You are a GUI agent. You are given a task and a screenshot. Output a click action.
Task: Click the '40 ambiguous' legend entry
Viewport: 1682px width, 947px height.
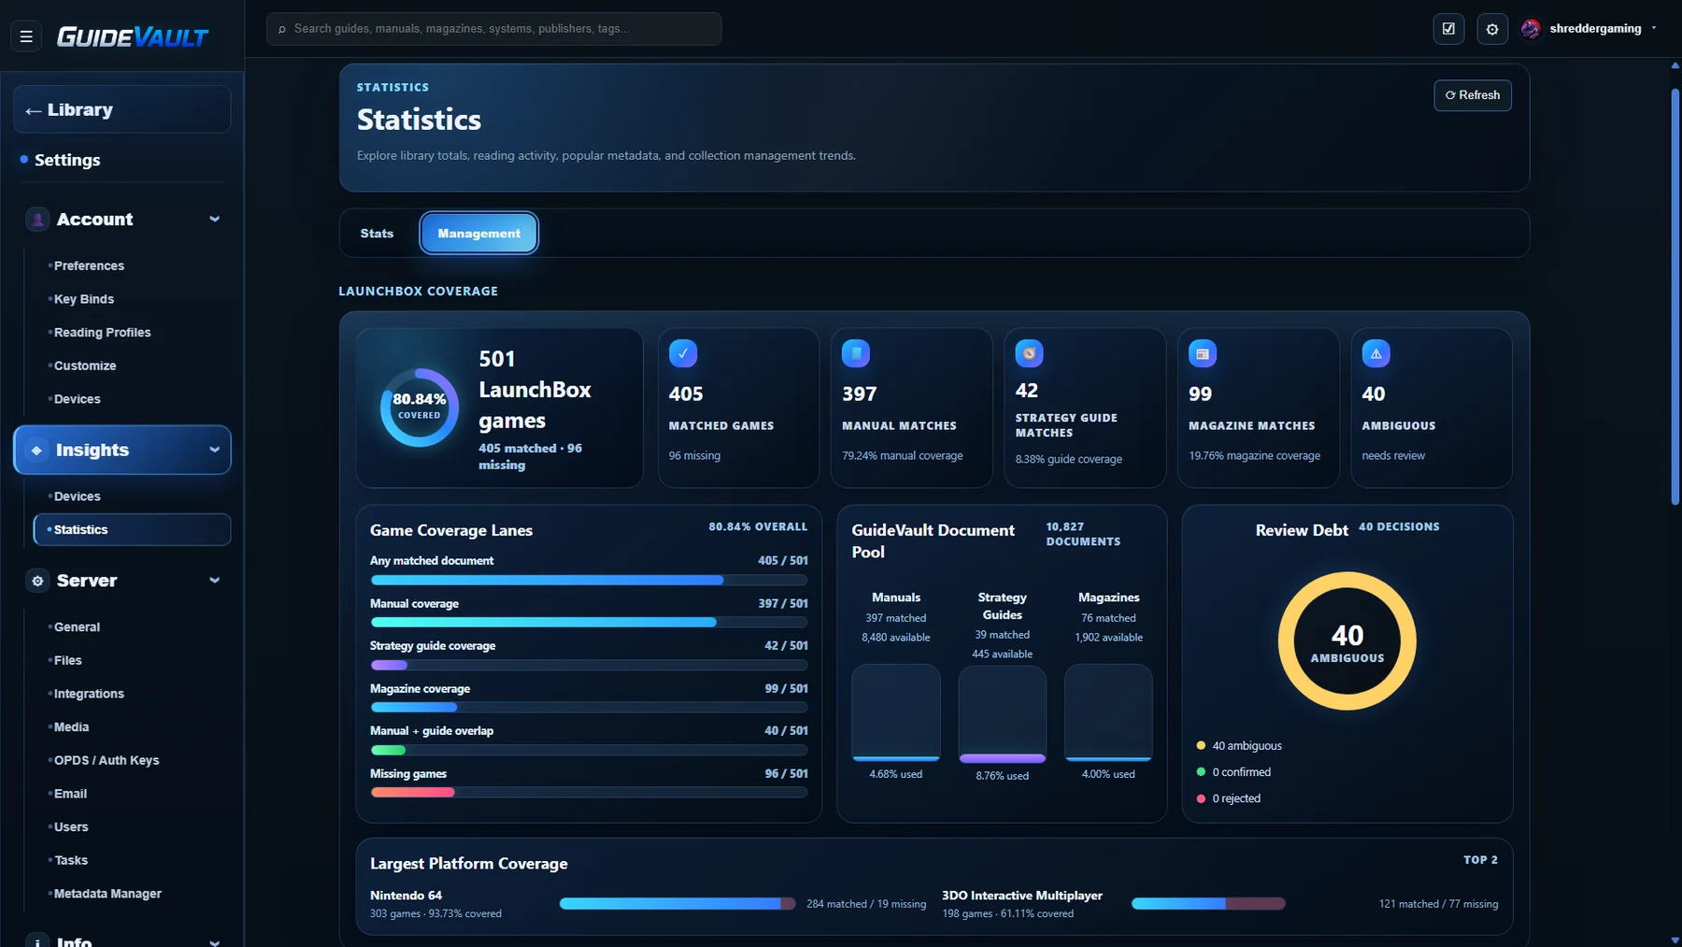pyautogui.click(x=1239, y=746)
